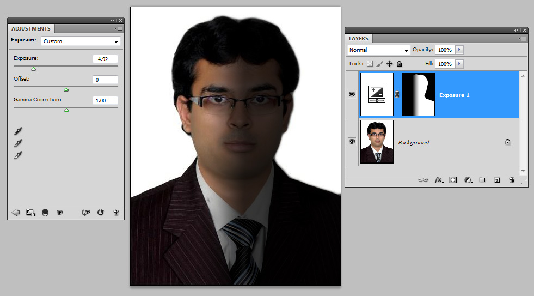Create a new group folder icon
Image resolution: width=534 pixels, height=296 pixels.
(x=482, y=179)
